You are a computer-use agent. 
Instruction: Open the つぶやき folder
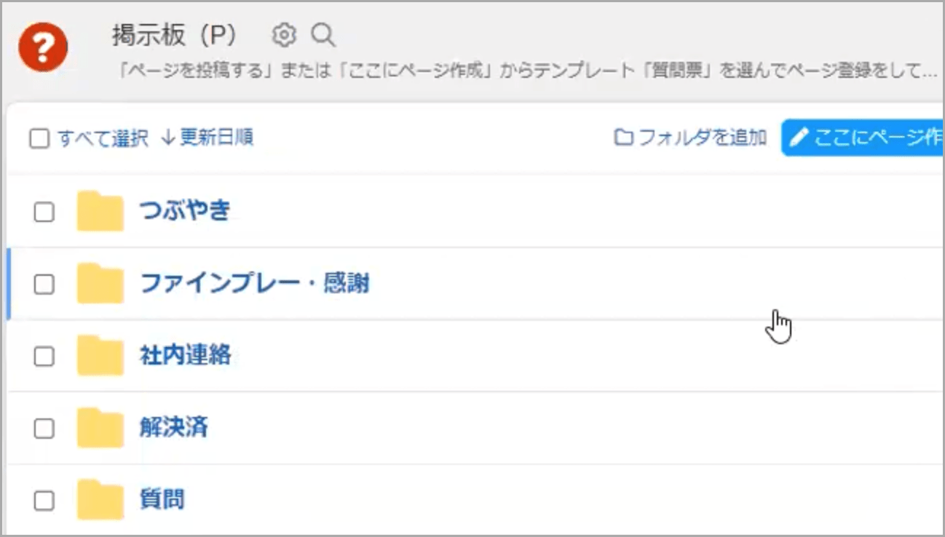tap(185, 211)
